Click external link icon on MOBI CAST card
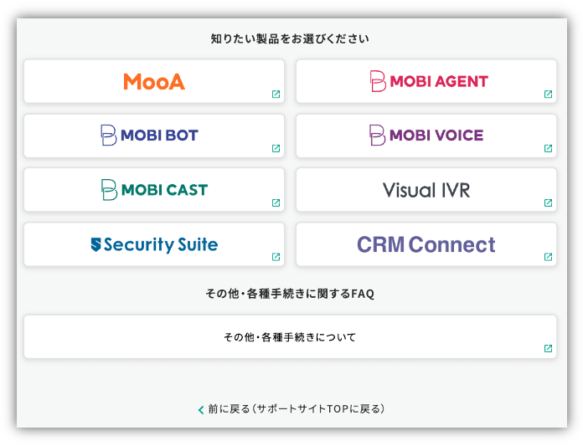Image resolution: width=583 pixels, height=446 pixels. click(276, 202)
